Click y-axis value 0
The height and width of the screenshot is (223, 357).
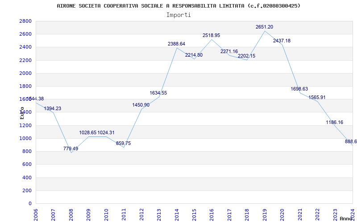[30, 203]
